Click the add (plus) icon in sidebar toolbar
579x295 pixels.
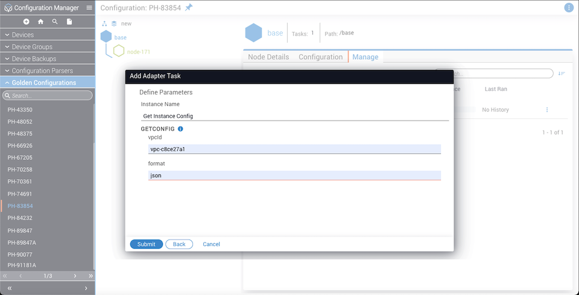(x=26, y=22)
